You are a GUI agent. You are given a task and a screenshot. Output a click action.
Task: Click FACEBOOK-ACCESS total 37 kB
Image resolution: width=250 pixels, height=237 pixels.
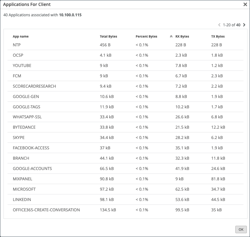[105, 148]
